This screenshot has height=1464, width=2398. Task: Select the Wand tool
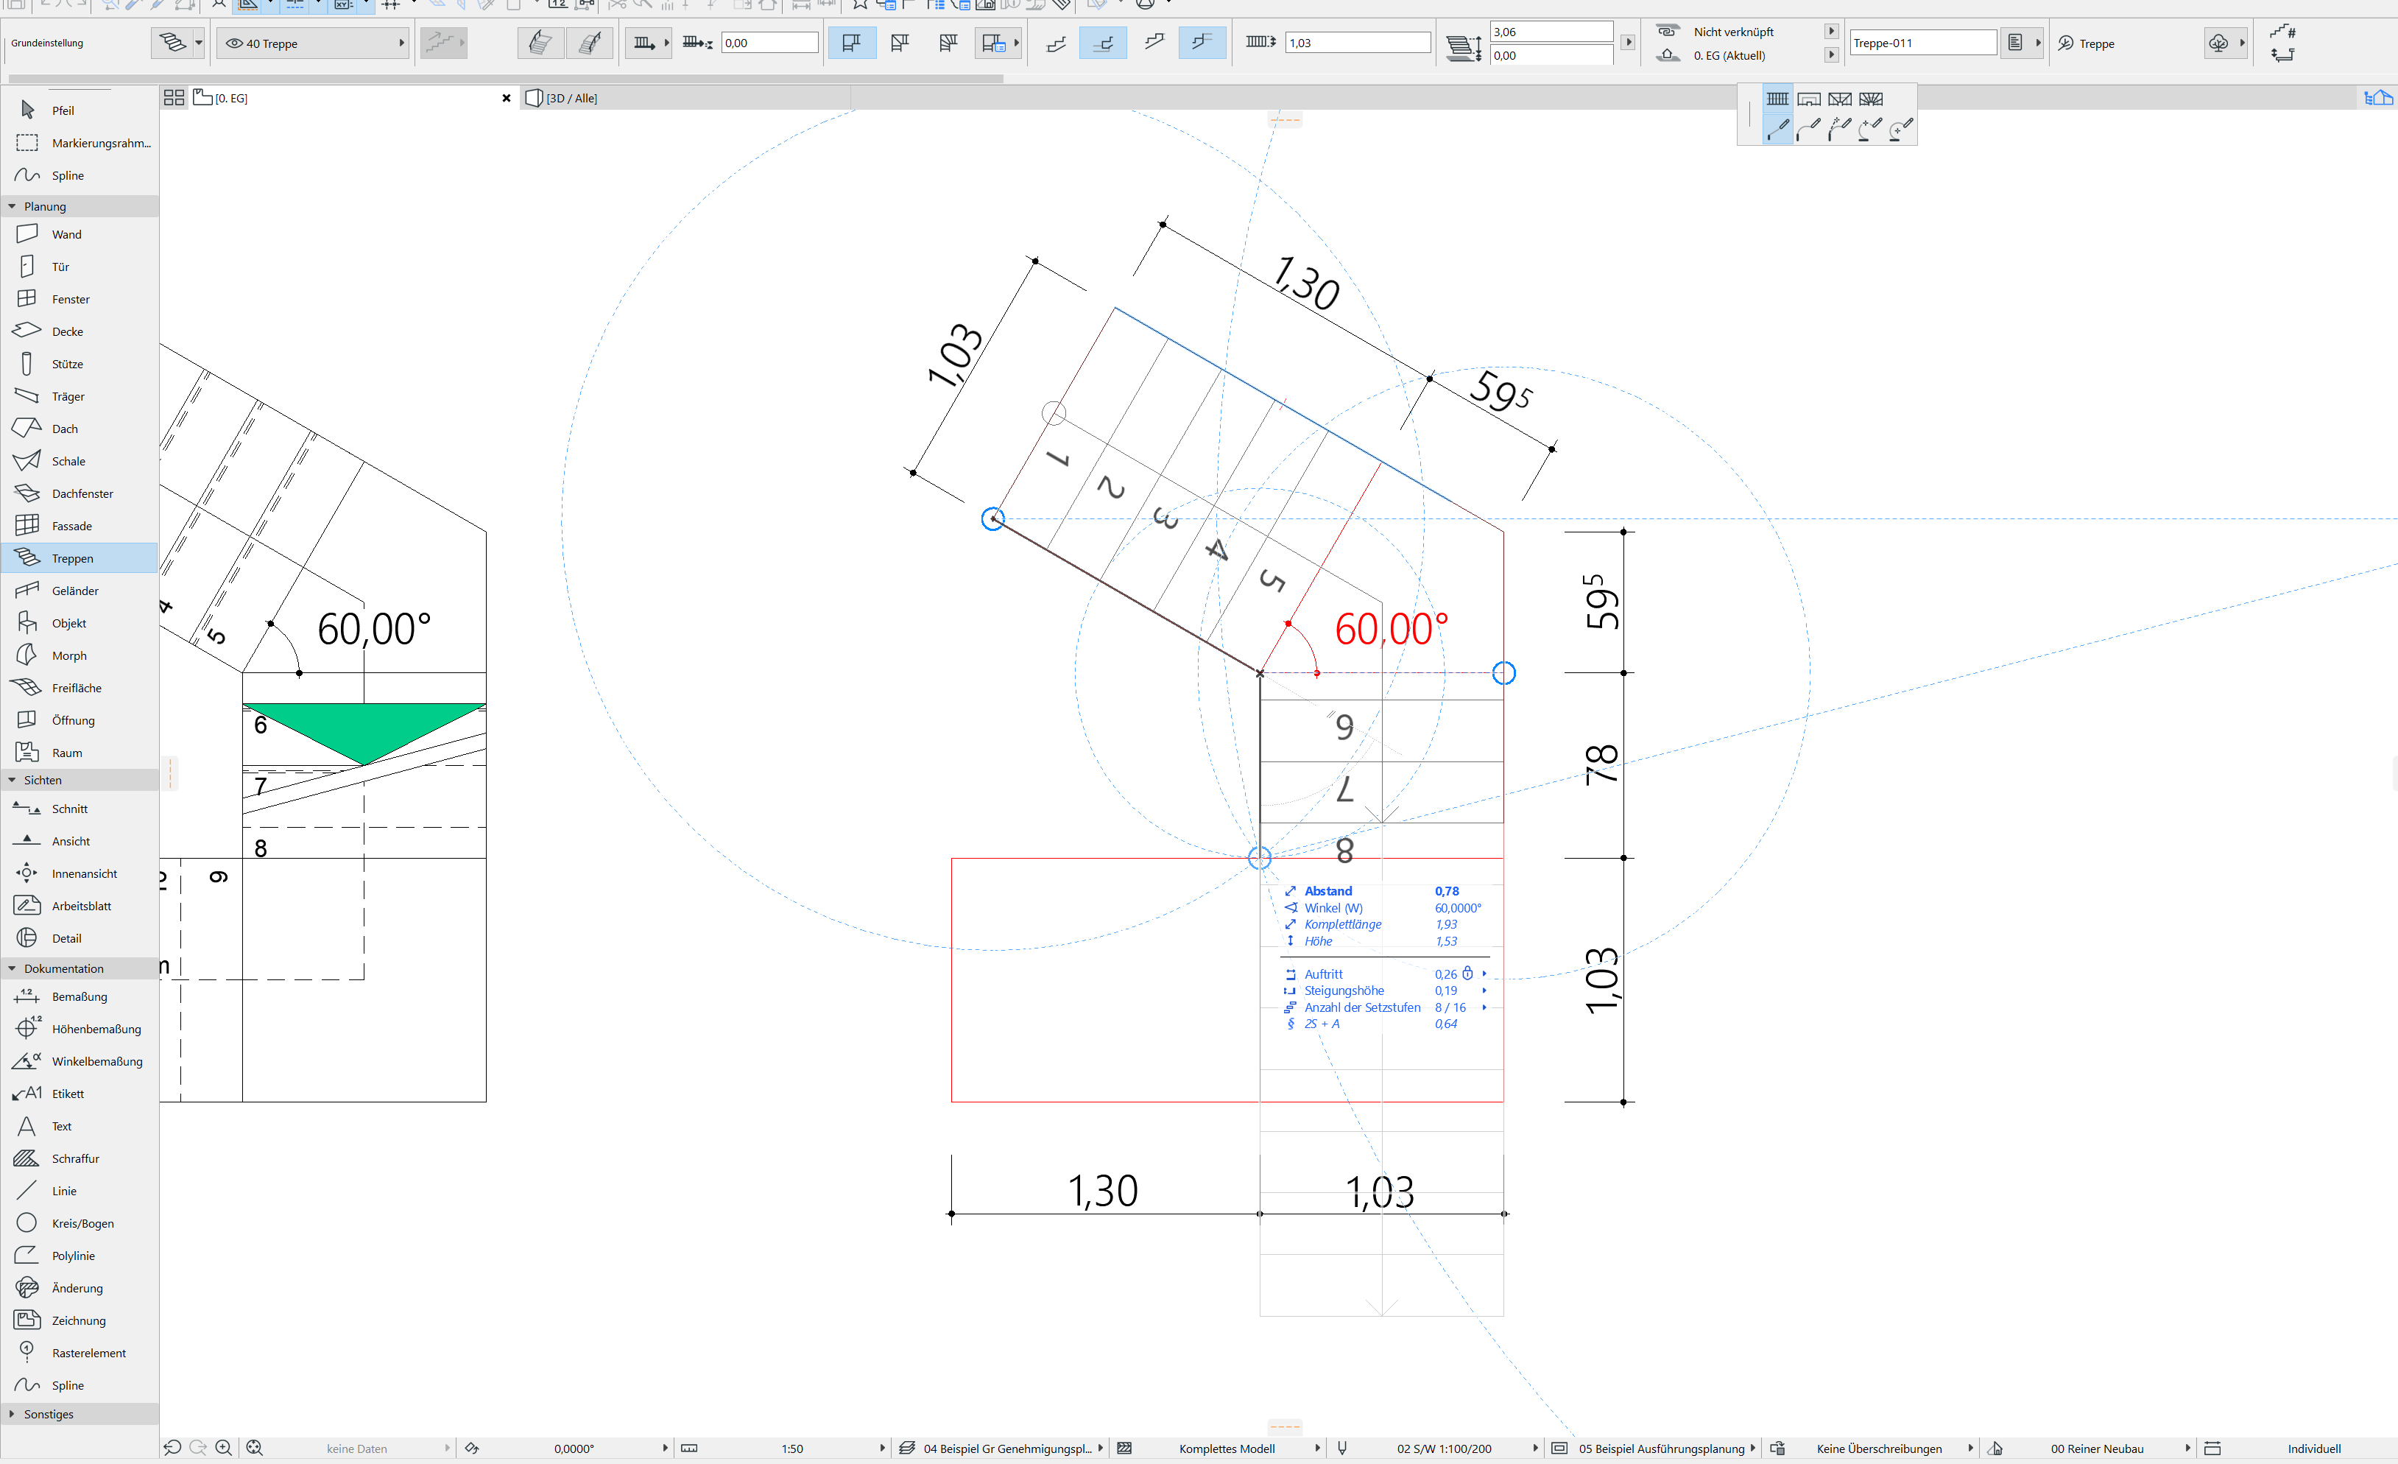66,235
